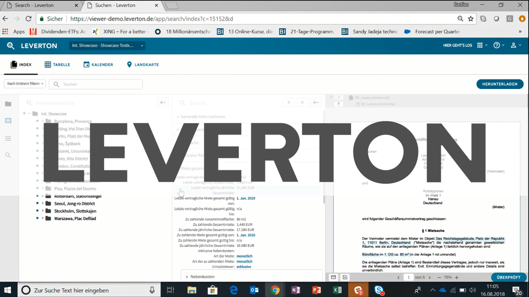This screenshot has height=297, width=529.
Task: Open the XING bookmark in the bookmarks bar
Action: (x=120, y=32)
